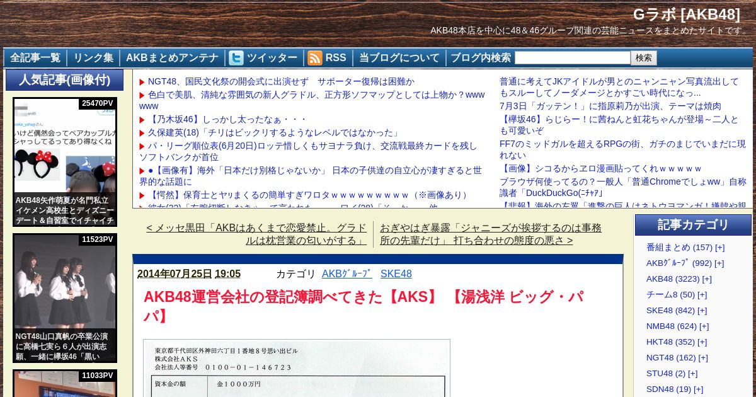
Task: Select AKB48 (3223) category
Action: (x=673, y=279)
